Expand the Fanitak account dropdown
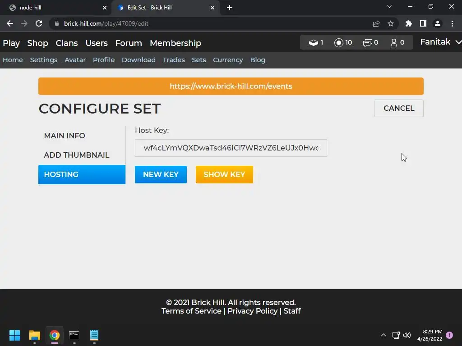 coord(440,42)
